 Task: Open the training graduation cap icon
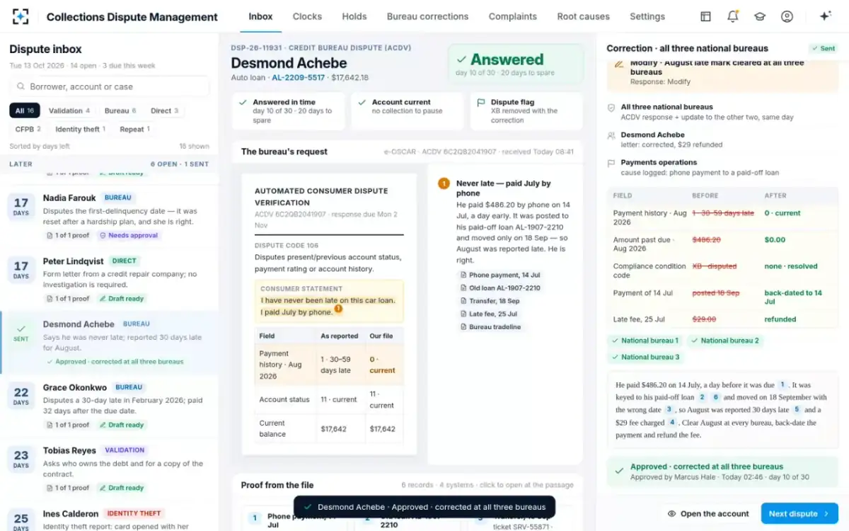click(x=760, y=16)
